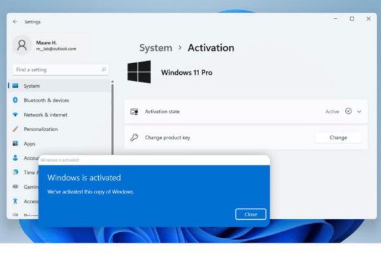Viewport: 381px width, 254px height.
Task: Click the 'Windows 11 Pro' edition text
Action: (x=187, y=73)
